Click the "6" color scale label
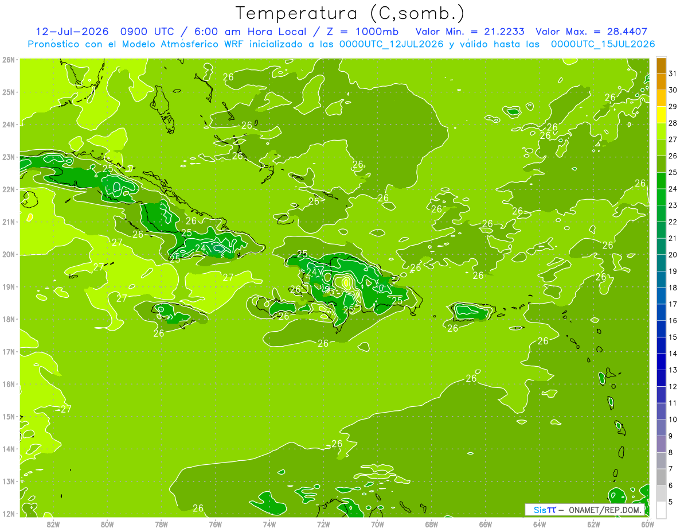This screenshot has height=532, width=688. 671,486
